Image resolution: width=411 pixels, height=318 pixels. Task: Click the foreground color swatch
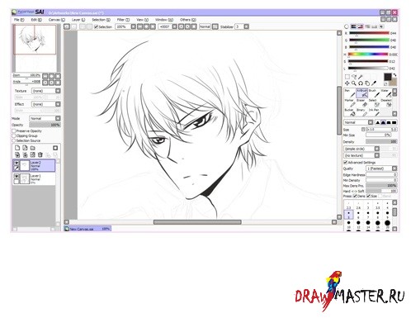tap(388, 77)
